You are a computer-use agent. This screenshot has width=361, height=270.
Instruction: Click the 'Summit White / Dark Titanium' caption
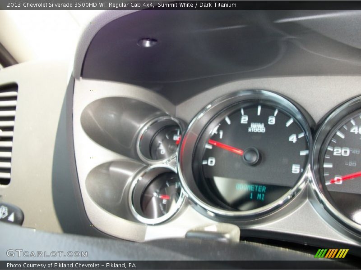pos(197,5)
